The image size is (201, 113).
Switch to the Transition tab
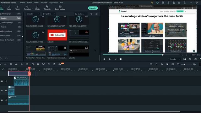click(27, 8)
